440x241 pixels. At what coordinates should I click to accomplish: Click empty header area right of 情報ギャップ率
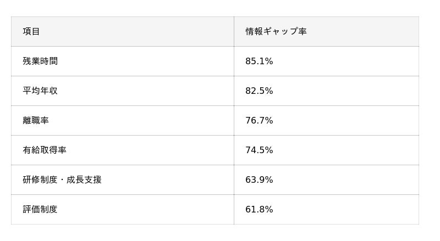[362, 31]
